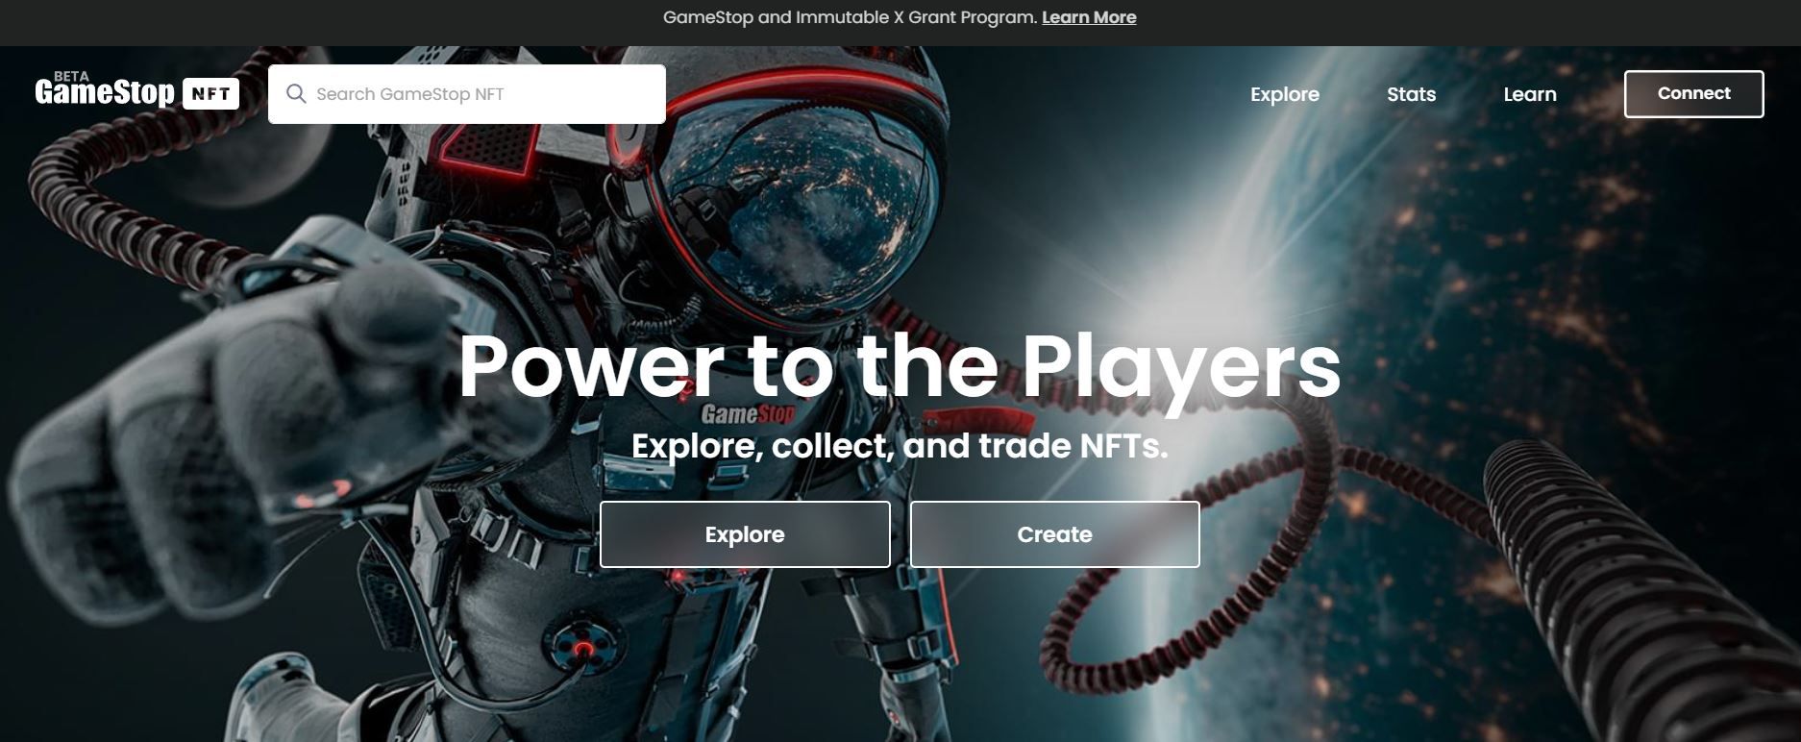Click the magnifying glass search icon
The width and height of the screenshot is (1801, 742).
point(296,93)
